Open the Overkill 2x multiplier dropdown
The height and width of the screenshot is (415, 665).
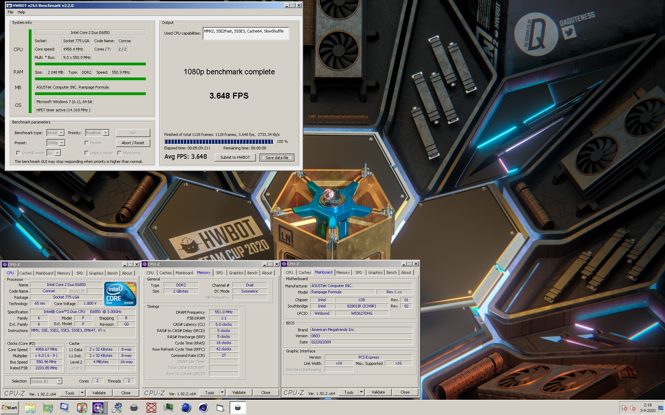tap(54, 153)
